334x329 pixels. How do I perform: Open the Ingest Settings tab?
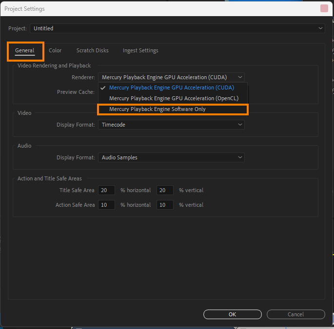pyautogui.click(x=140, y=51)
